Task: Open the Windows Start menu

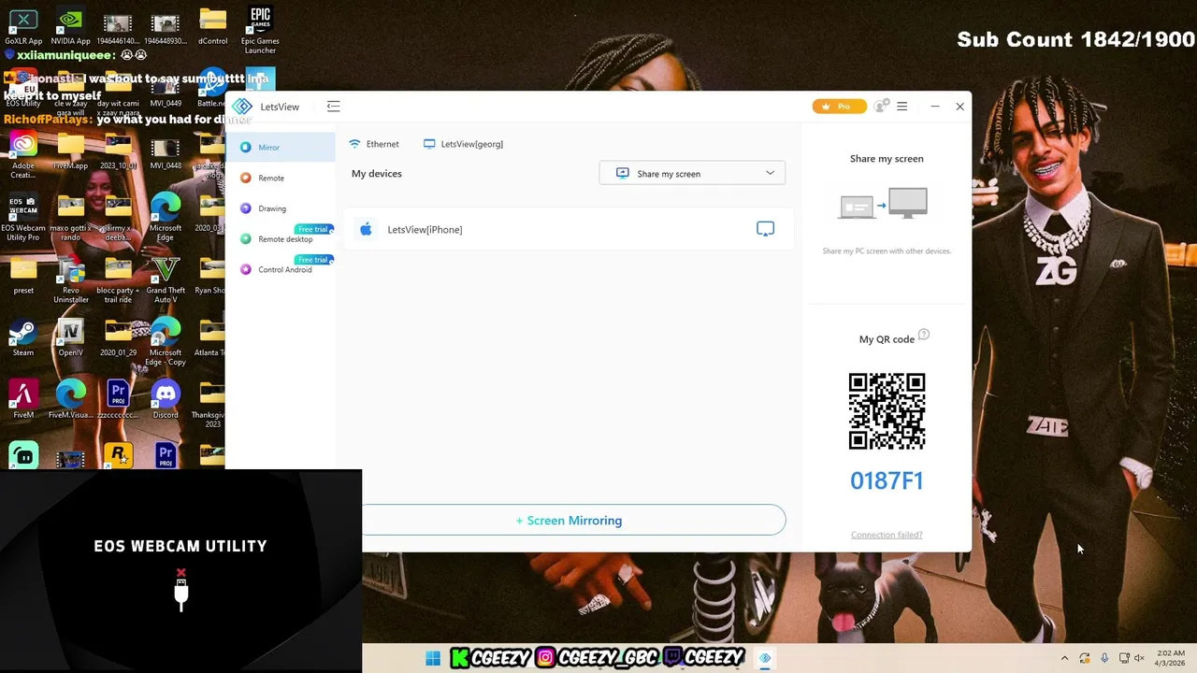Action: [433, 658]
